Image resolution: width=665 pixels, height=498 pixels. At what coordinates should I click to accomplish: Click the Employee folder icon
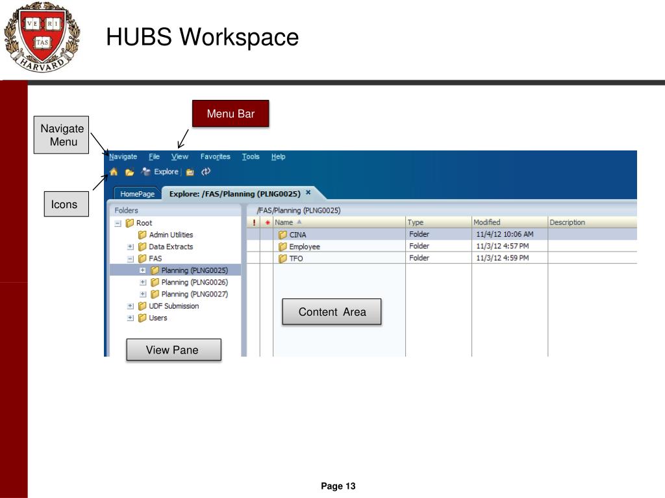point(283,246)
